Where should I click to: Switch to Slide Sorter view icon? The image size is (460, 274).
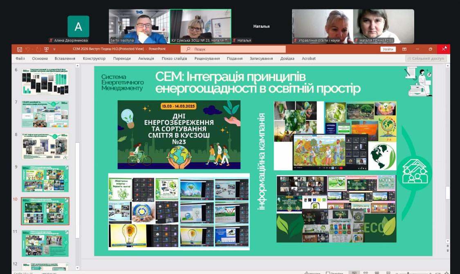(x=366, y=272)
